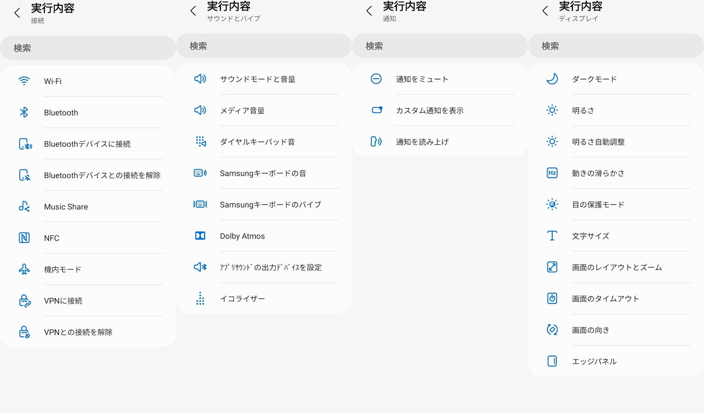Click the VPNに接続 lock icon
Image resolution: width=704 pixels, height=413 pixels.
(25, 301)
